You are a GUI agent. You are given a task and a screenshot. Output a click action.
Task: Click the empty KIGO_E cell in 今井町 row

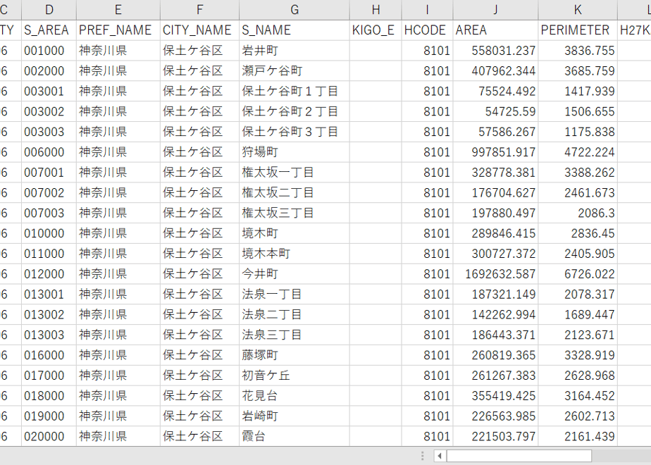point(376,275)
